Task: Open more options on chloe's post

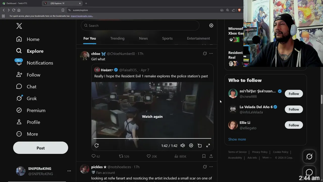Action: pos(211,54)
